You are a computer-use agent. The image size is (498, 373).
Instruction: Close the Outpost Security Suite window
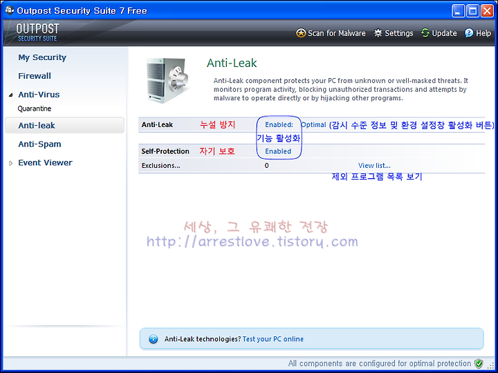487,11
